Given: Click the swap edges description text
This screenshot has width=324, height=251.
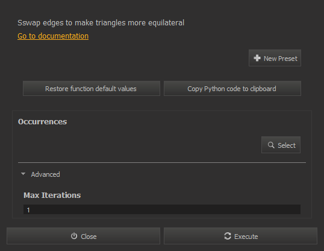Looking at the screenshot, I should pyautogui.click(x=101, y=23).
